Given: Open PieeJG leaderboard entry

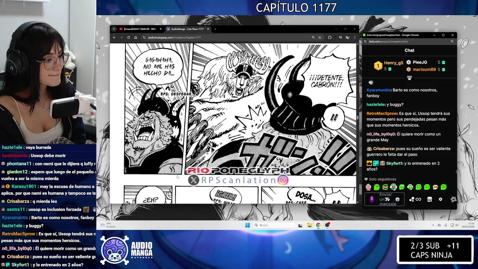Looking at the screenshot, I should click(x=420, y=62).
